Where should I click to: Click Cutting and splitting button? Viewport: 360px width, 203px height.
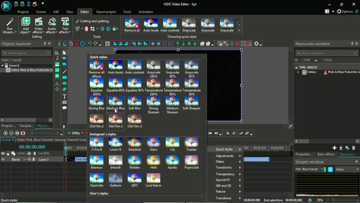tap(92, 21)
